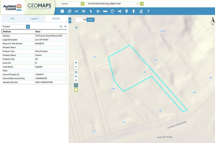Click the Zoom scale button
Viewport: 215px width, 143px height.
[x=90, y=20]
